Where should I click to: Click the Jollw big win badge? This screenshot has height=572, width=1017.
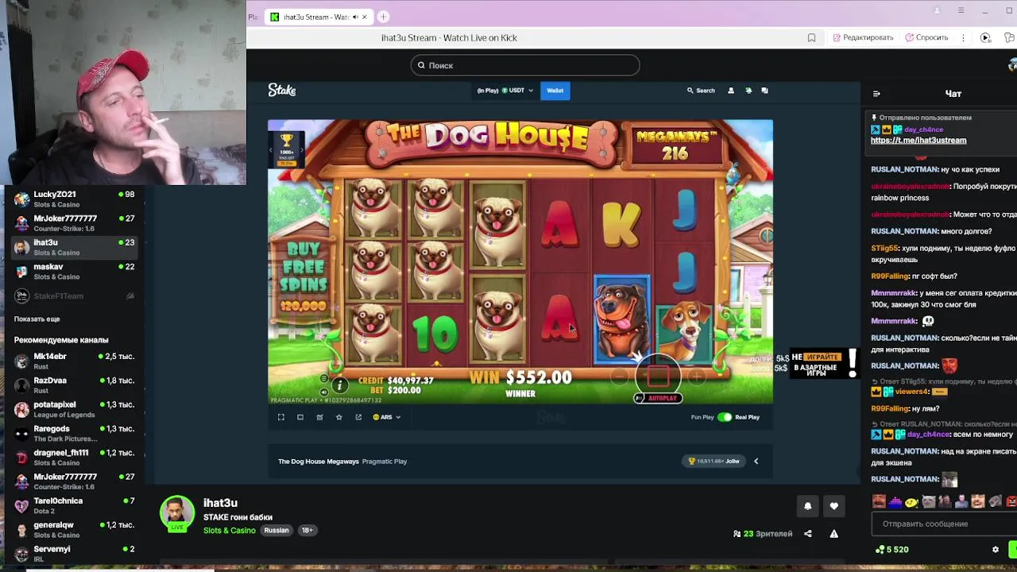point(714,461)
